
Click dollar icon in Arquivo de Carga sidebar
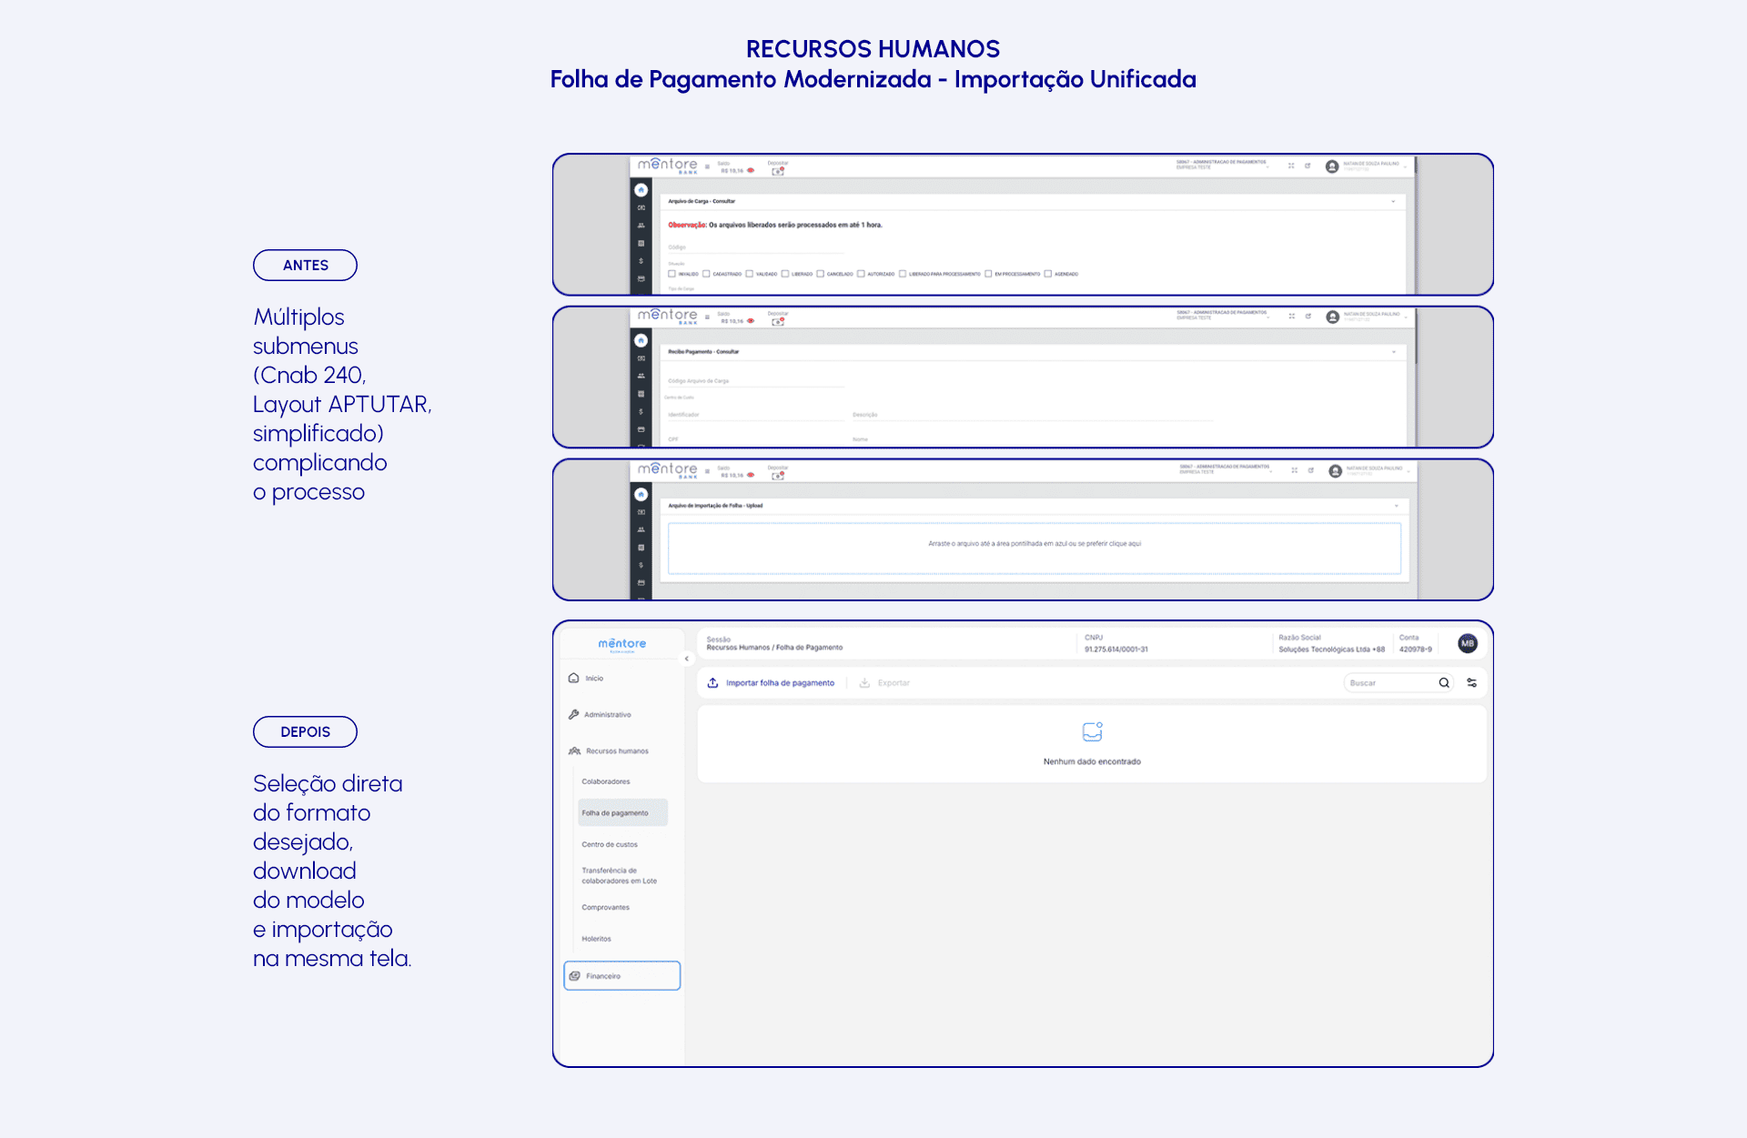click(x=641, y=261)
